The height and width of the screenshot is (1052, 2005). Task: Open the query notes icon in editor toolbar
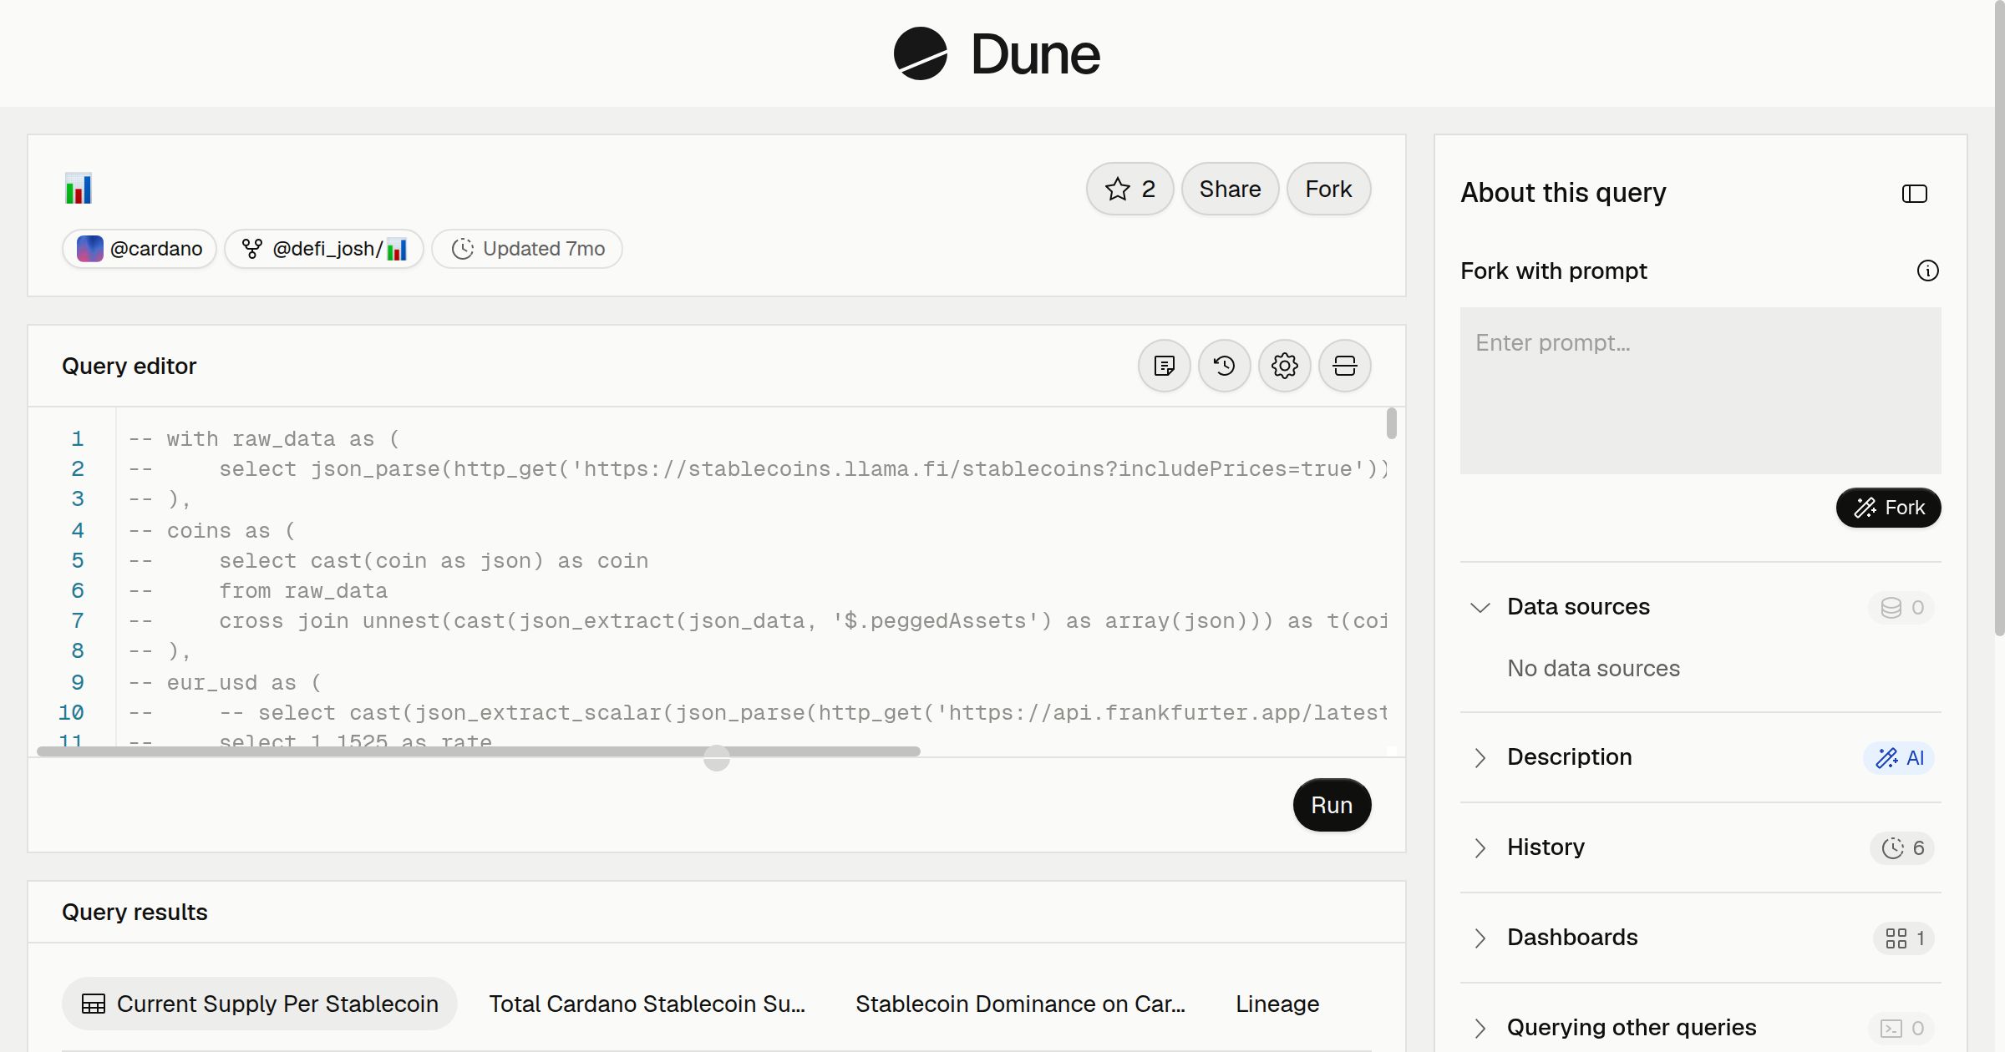tap(1164, 366)
